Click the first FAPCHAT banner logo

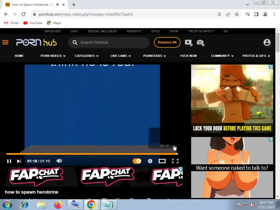(x=36, y=176)
